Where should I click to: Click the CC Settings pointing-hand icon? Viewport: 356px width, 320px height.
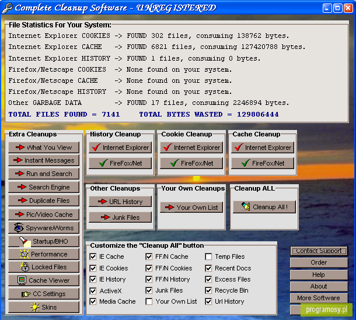[x=26, y=294]
